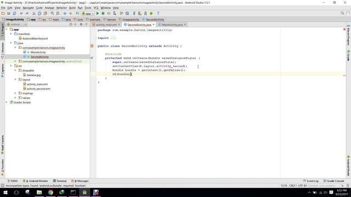The width and height of the screenshot is (351, 197).
Task: Select banana.jpg in drawable folder
Action: coord(33,75)
